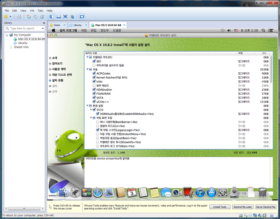Uncheck the klibc module

pos(94,81)
